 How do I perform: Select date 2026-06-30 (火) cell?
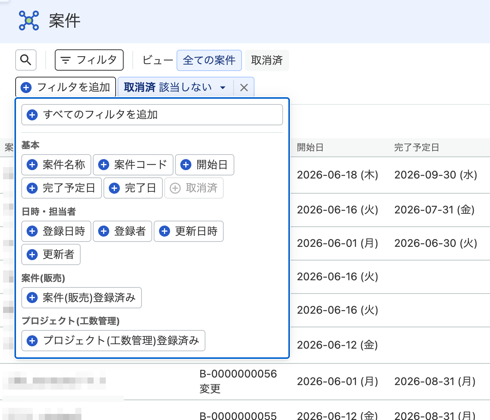point(436,243)
